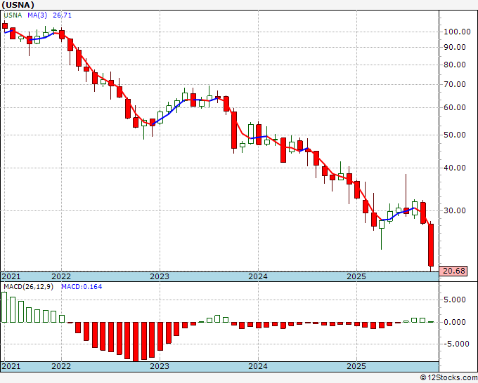
Task: Click the 60.00 price axis label
Action: (455, 107)
